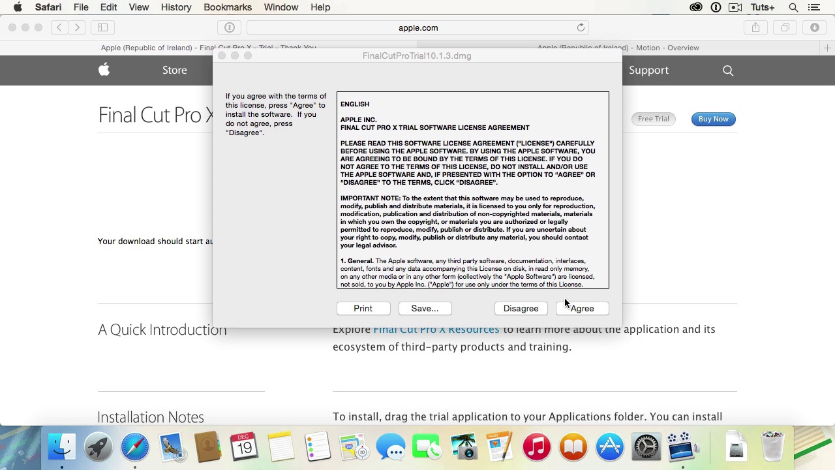
Task: Click the disk image item in Dock
Action: [736, 447]
